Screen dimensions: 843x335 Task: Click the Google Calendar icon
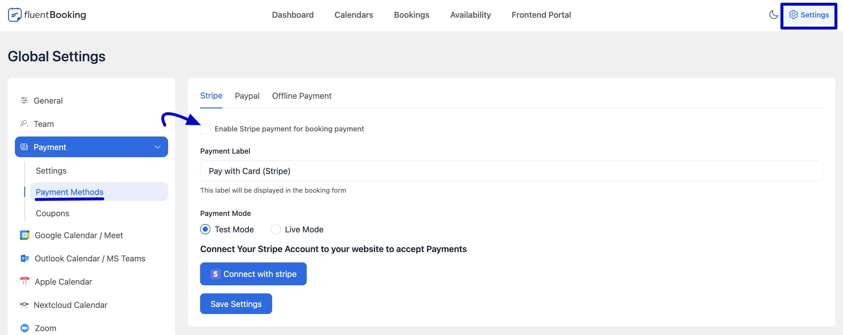(25, 235)
